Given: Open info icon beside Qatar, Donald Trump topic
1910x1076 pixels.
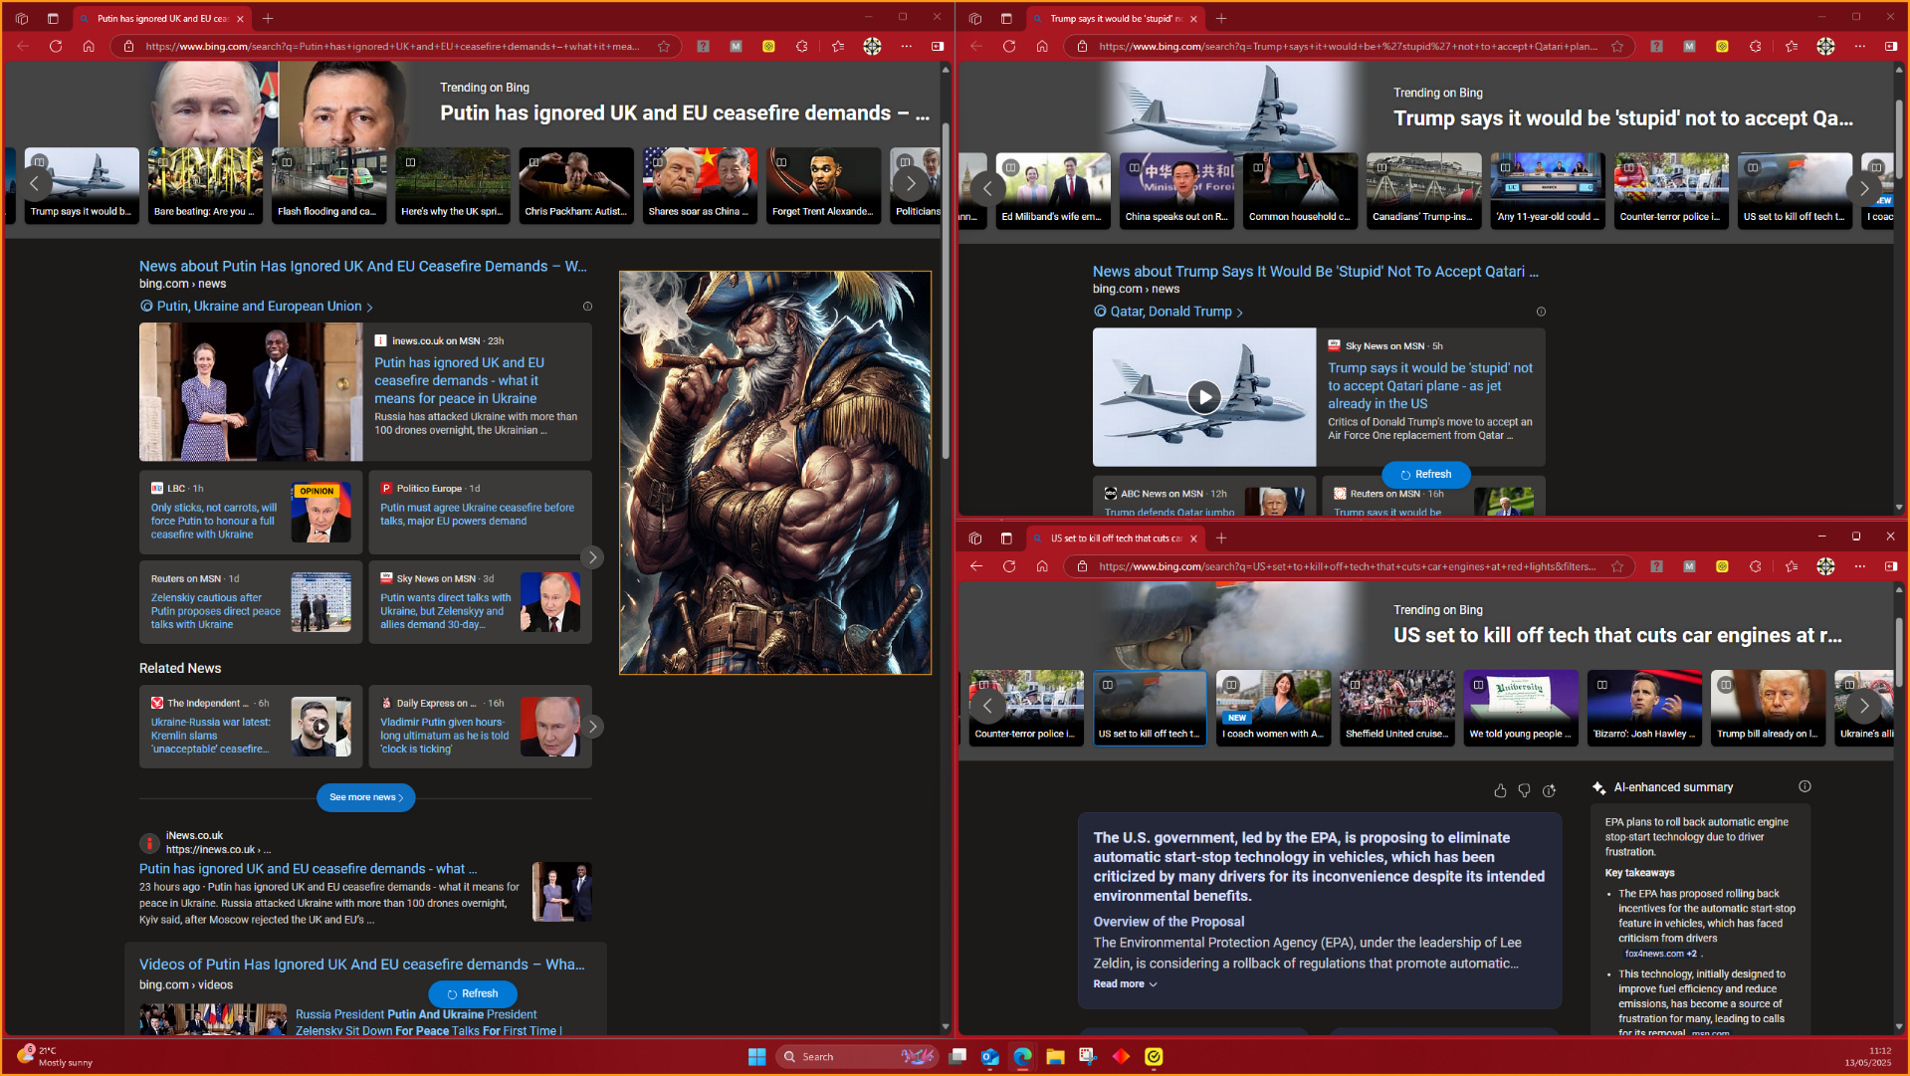Looking at the screenshot, I should coord(1541,312).
